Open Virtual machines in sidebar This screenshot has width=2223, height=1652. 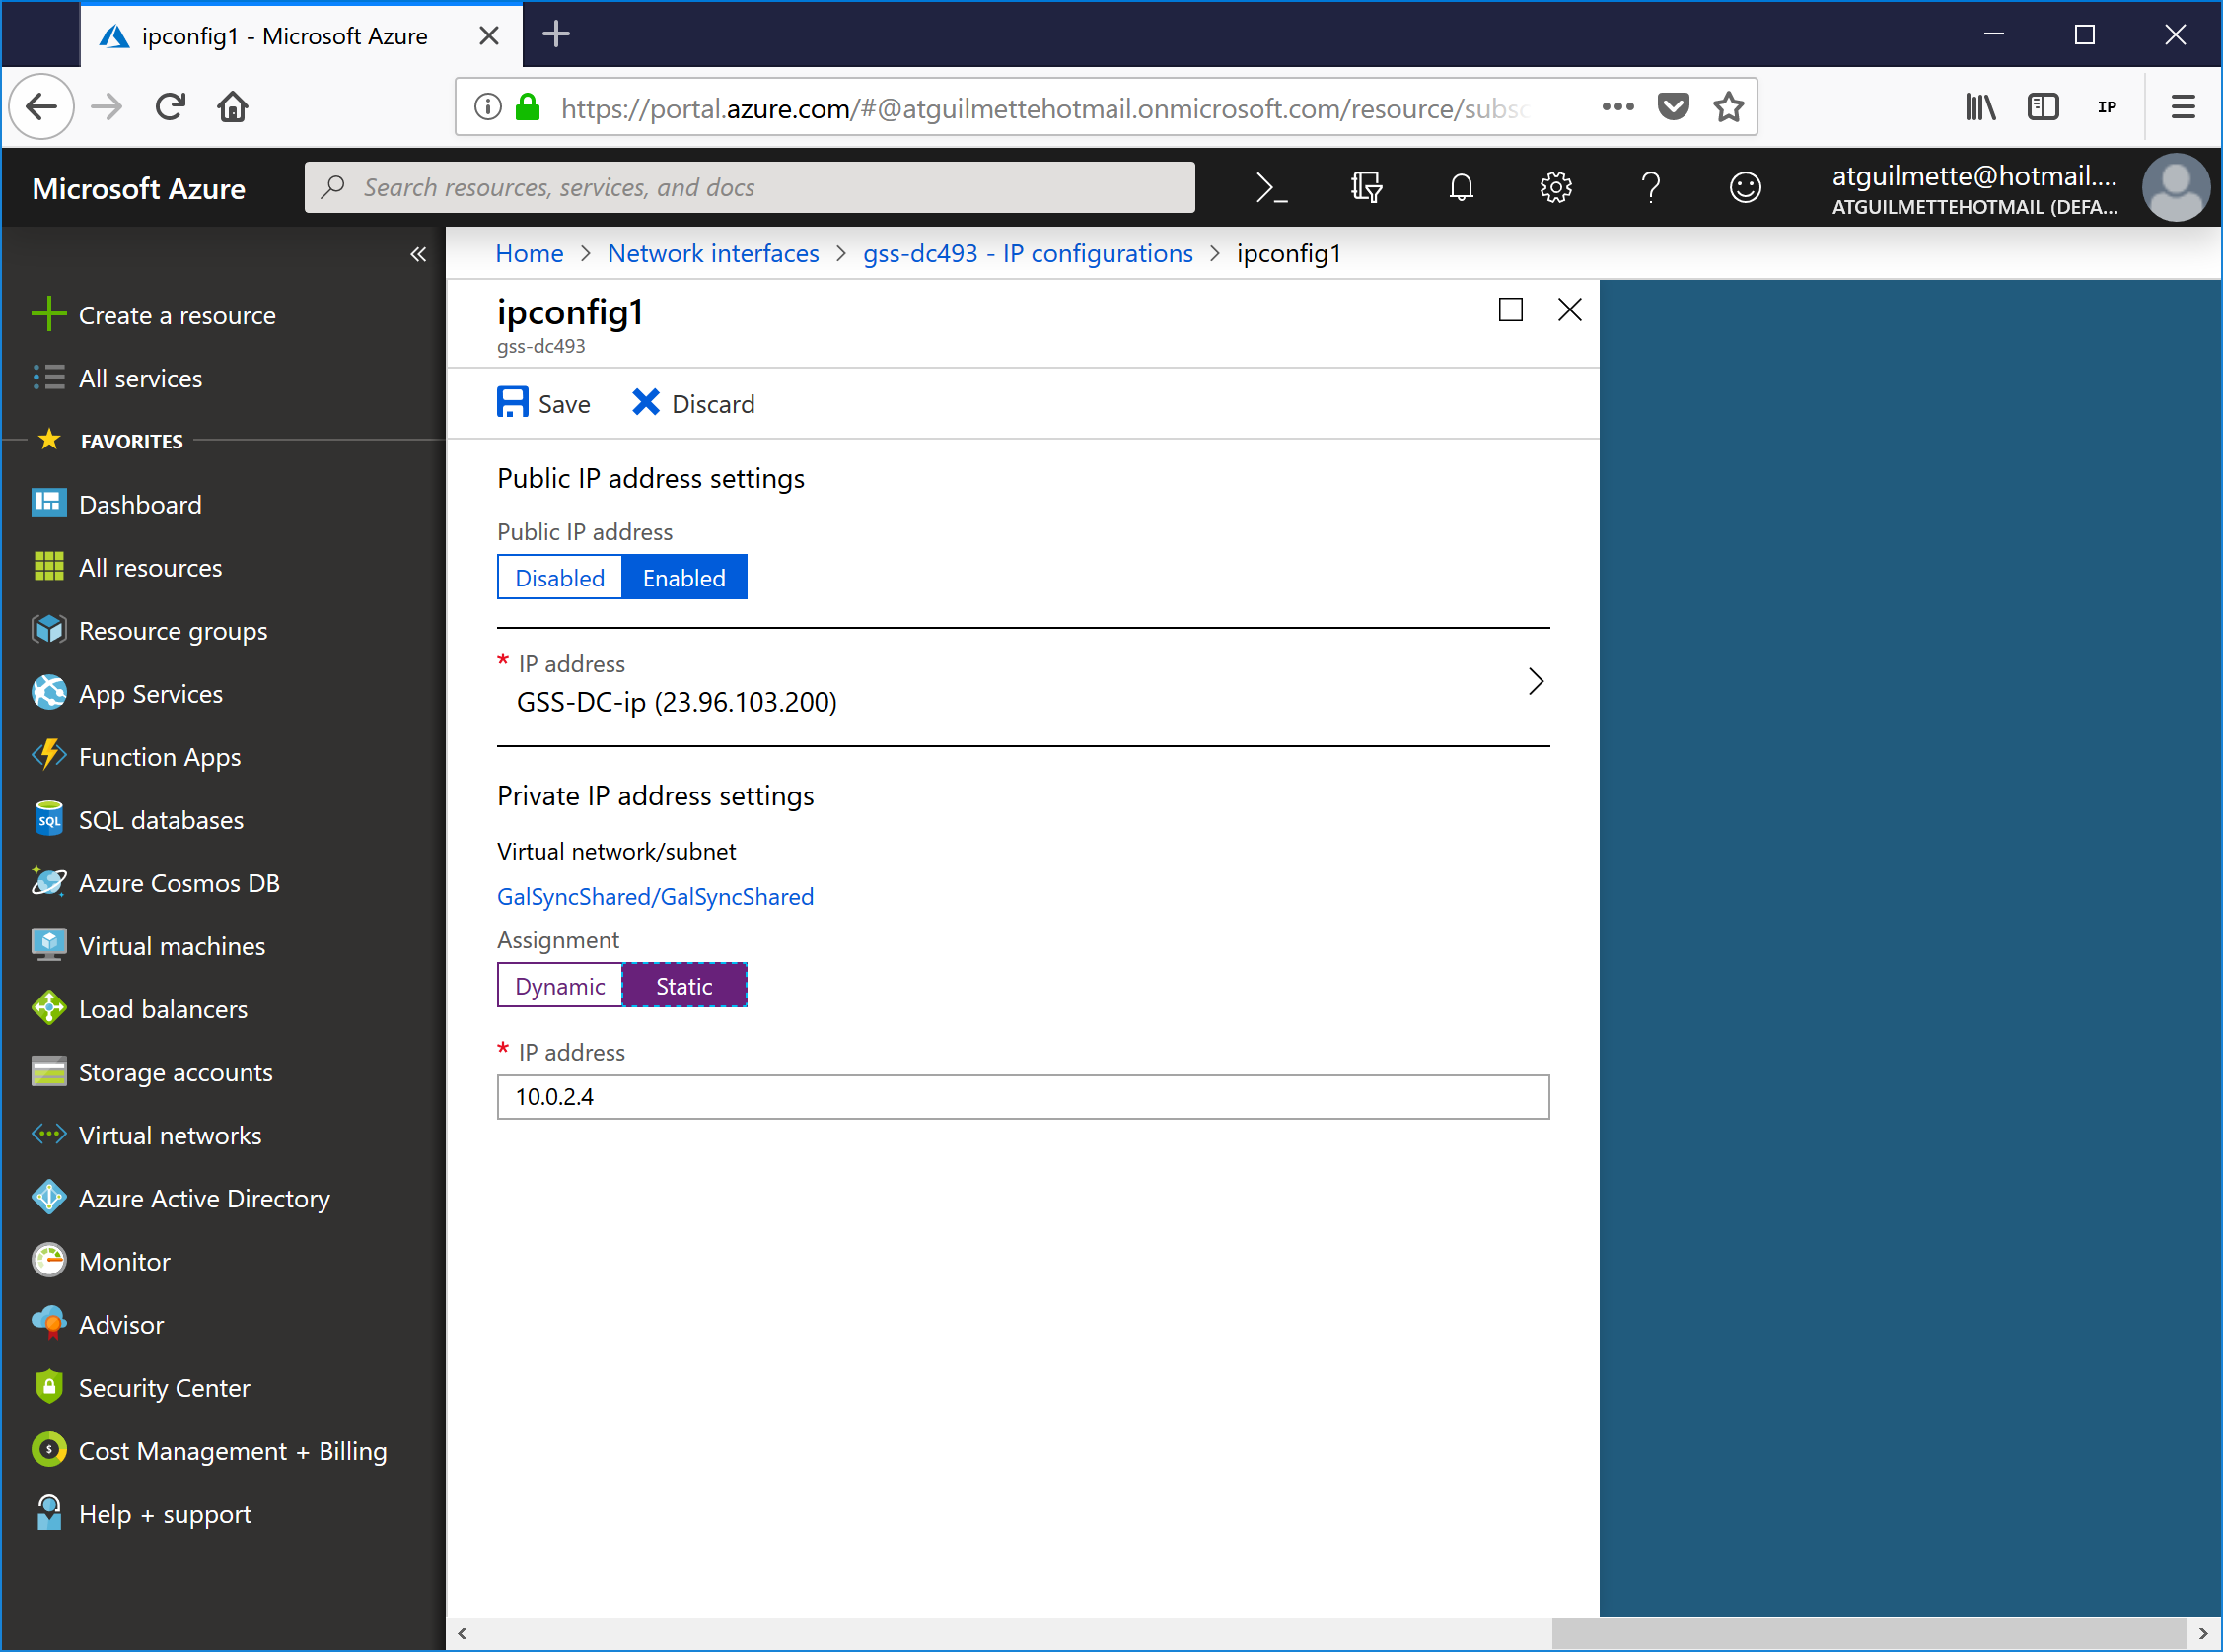coord(171,946)
